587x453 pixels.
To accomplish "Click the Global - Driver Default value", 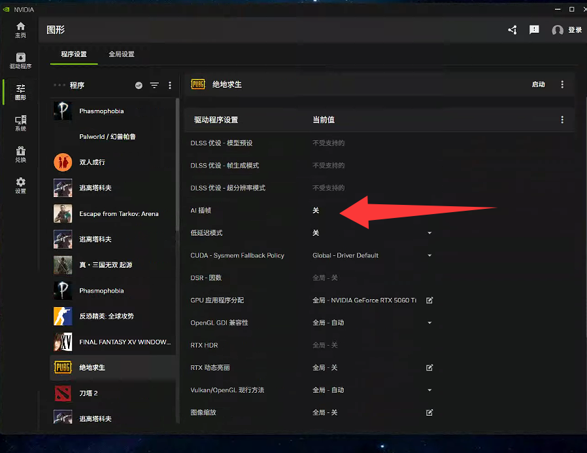I will pyautogui.click(x=345, y=255).
